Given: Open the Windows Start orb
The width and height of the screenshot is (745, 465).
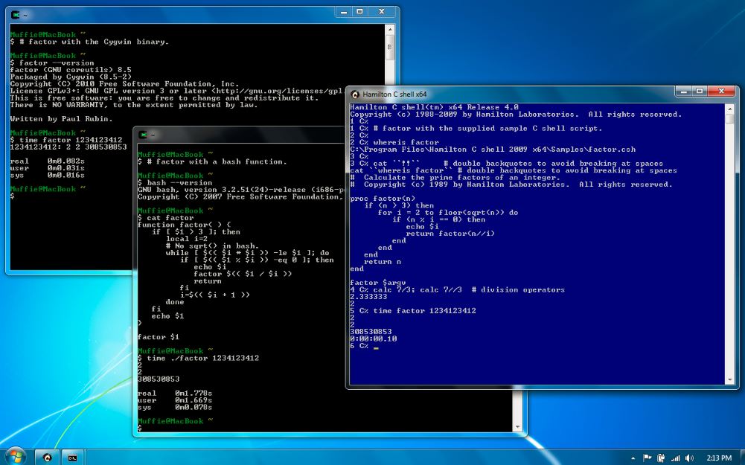Looking at the screenshot, I should 15,457.
